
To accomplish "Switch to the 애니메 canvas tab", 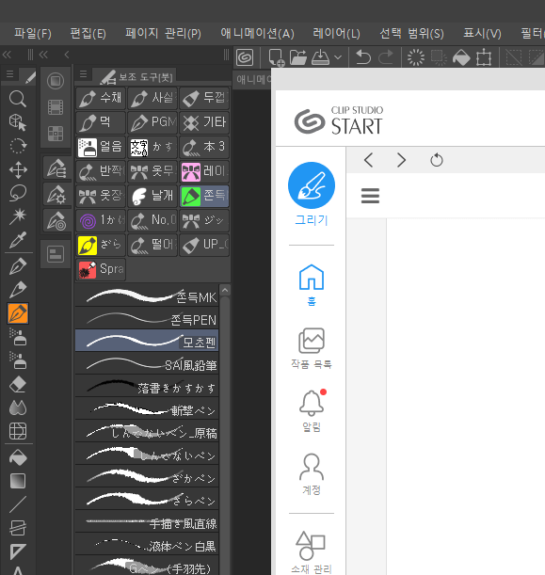I will click(x=253, y=79).
